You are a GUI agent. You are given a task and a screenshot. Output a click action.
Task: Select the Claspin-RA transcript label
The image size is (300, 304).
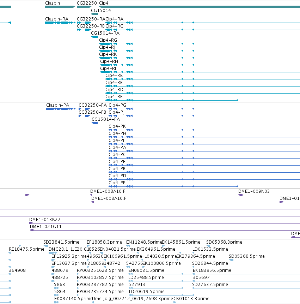point(57,19)
